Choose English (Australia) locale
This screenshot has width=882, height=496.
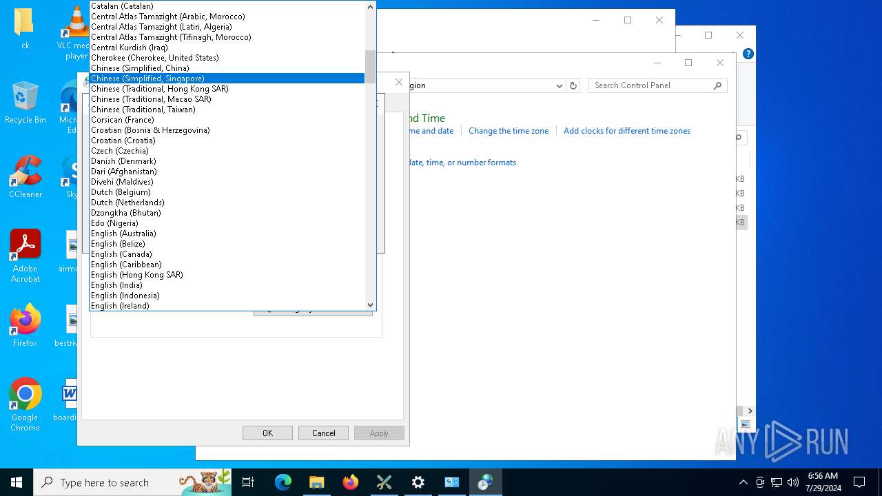227,234
